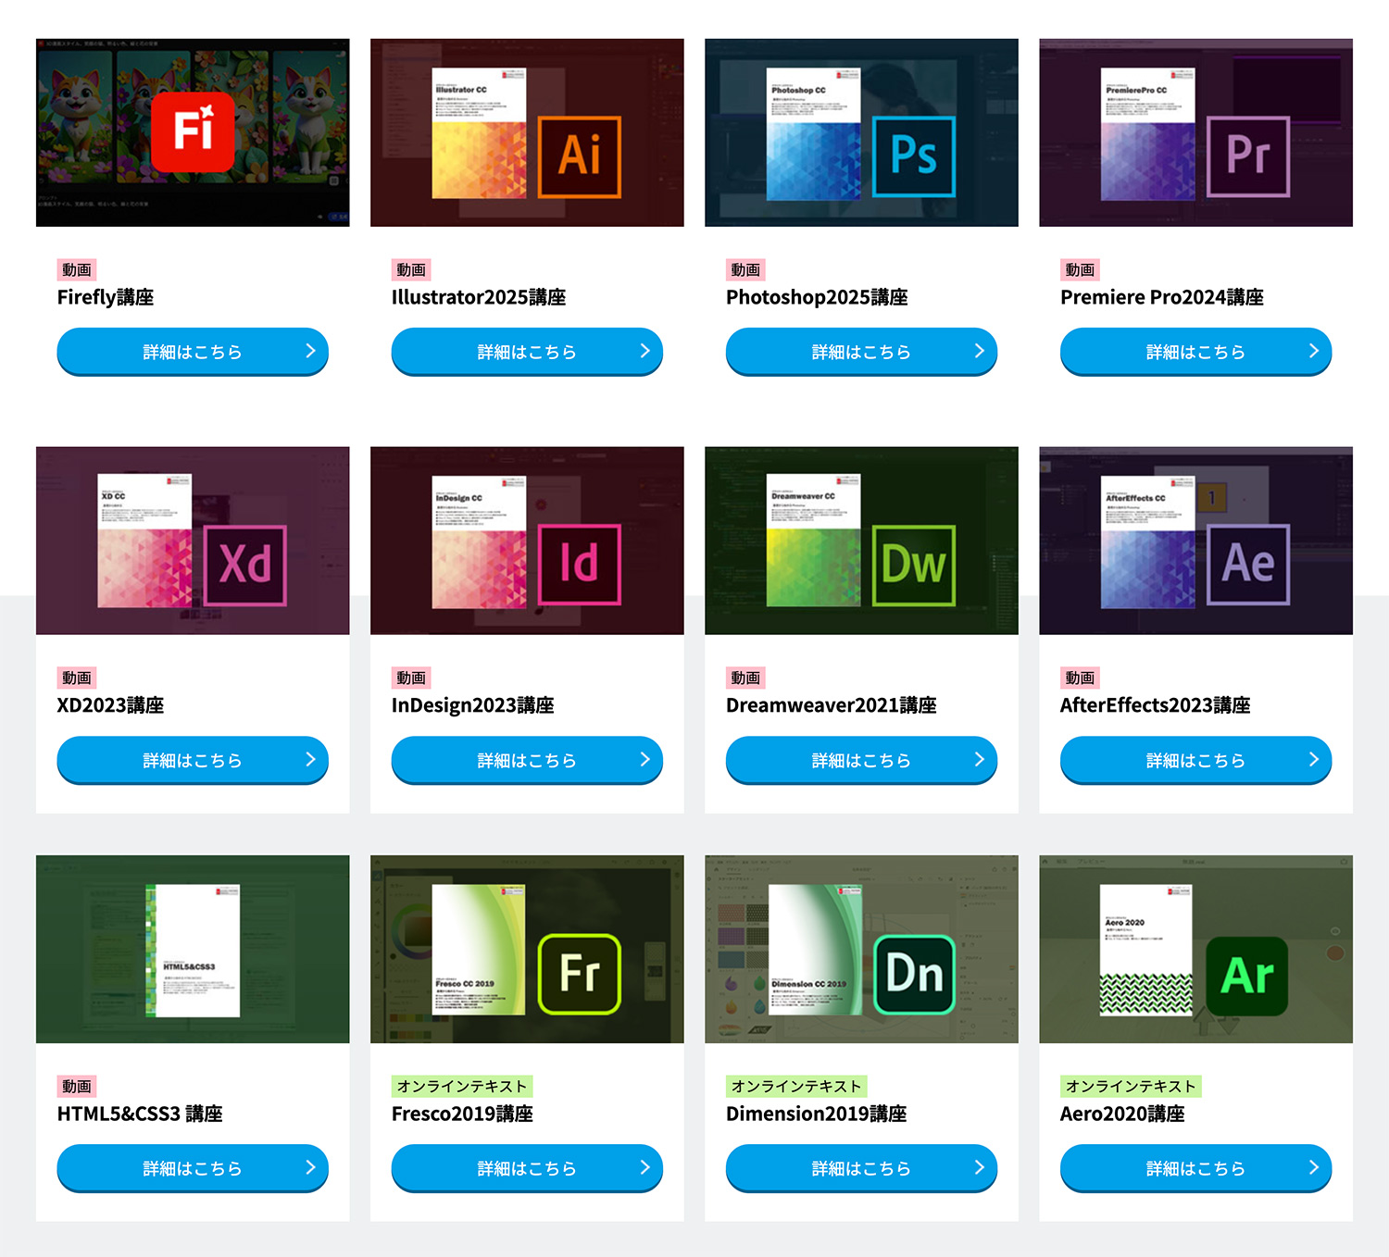This screenshot has height=1257, width=1389.
Task: Click the Firefly講座 title text
Action: [106, 297]
